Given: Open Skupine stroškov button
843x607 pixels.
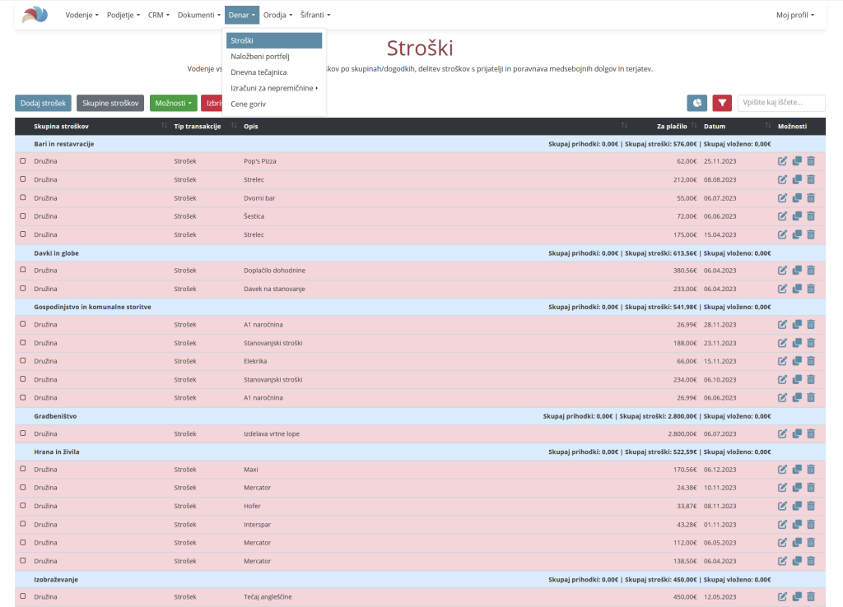Looking at the screenshot, I should coord(110,103).
